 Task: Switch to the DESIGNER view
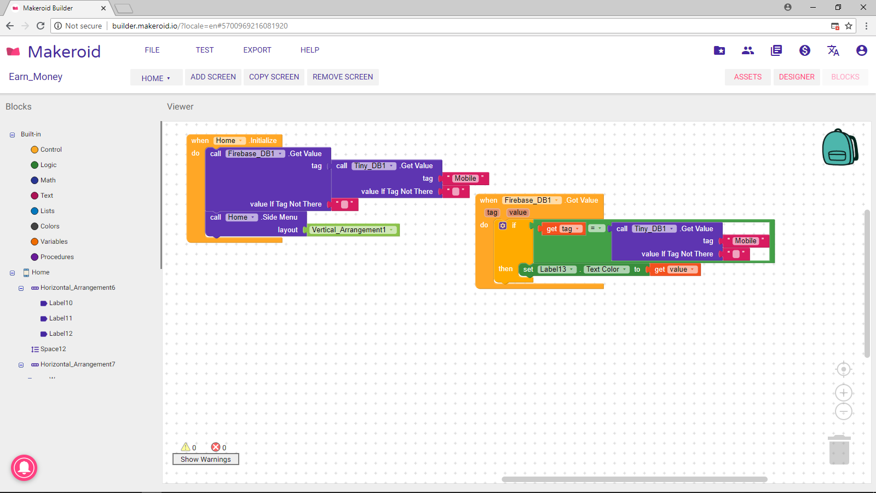(796, 77)
